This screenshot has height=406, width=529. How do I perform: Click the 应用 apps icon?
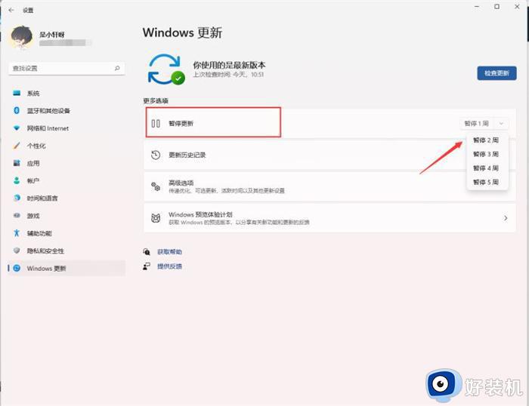(x=17, y=163)
